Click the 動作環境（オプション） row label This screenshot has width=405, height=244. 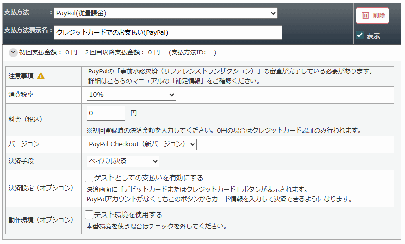tap(41, 221)
